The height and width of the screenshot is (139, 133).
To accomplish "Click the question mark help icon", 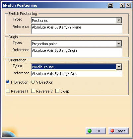I will 122,5.
